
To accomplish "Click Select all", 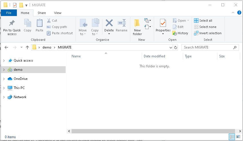I will tap(203, 21).
